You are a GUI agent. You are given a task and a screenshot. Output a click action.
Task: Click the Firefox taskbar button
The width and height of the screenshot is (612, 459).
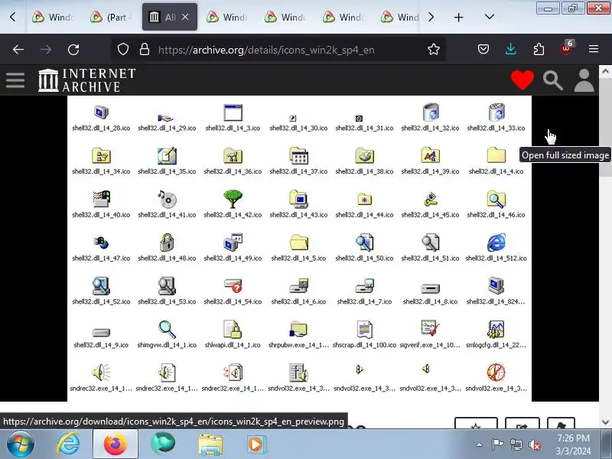click(116, 444)
